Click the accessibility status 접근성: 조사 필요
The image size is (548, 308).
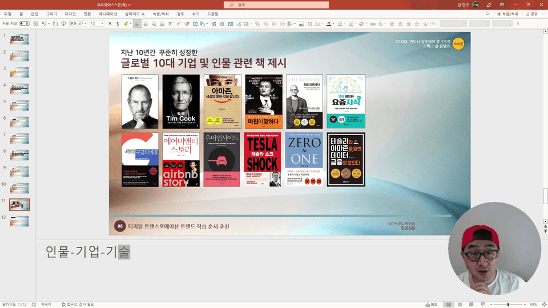click(x=78, y=305)
